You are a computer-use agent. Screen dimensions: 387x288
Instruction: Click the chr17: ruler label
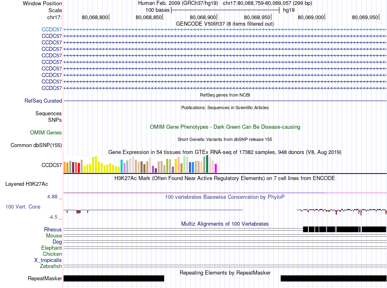point(54,17)
